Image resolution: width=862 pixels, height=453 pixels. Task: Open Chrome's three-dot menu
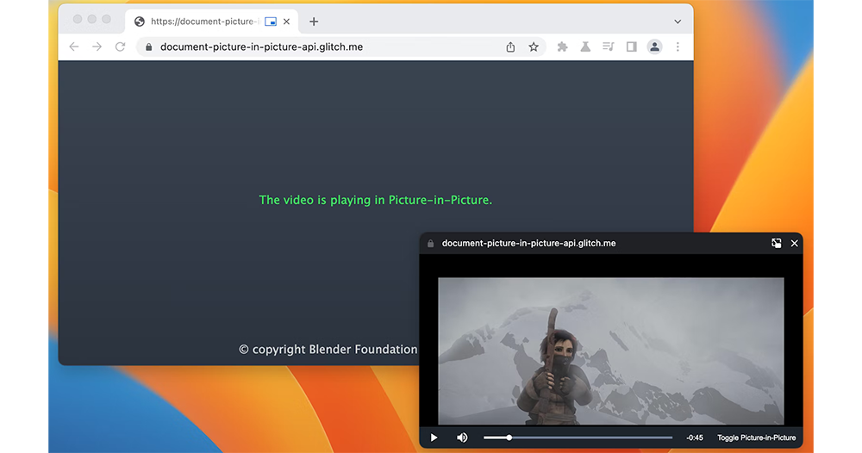pyautogui.click(x=678, y=47)
